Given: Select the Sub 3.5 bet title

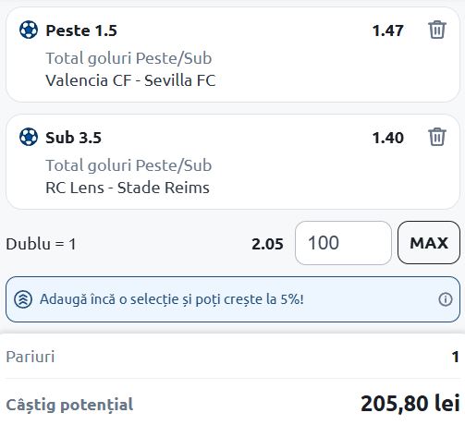Looking at the screenshot, I should click(x=74, y=138).
